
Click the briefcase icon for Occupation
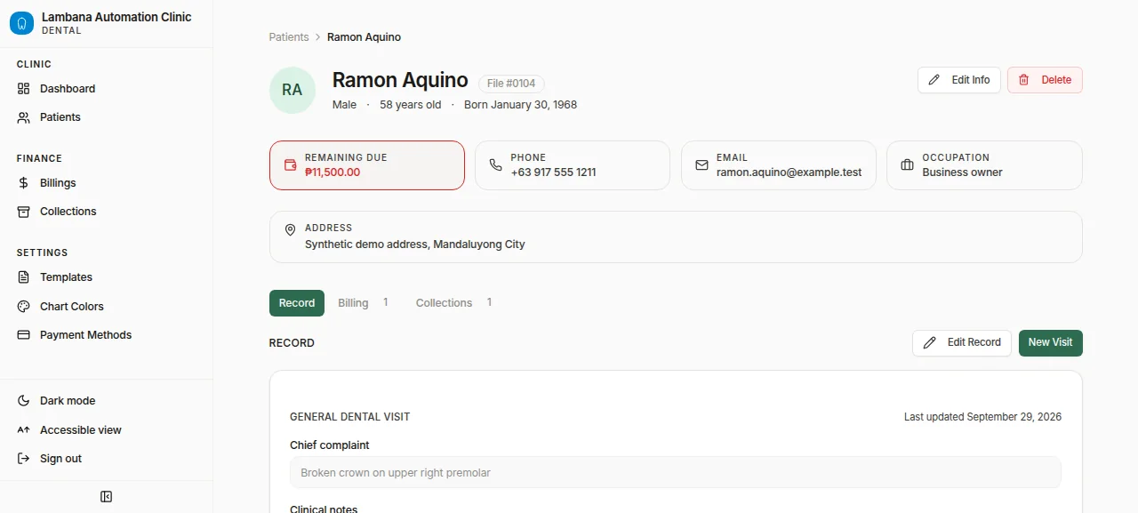point(907,165)
